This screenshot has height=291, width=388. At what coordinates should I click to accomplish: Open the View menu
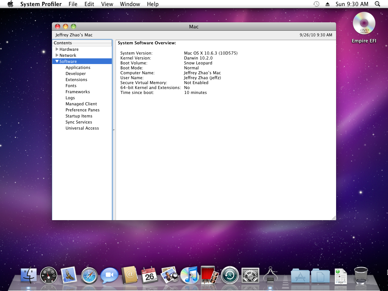click(x=107, y=4)
